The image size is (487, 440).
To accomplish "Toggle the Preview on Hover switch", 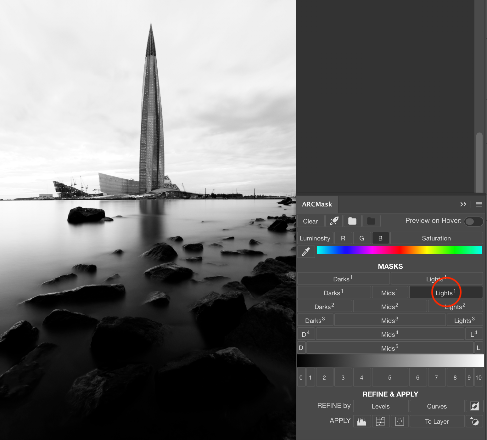I will (473, 222).
